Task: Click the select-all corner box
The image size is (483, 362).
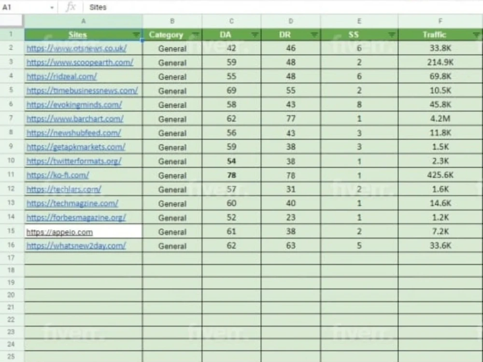Action: 12,21
